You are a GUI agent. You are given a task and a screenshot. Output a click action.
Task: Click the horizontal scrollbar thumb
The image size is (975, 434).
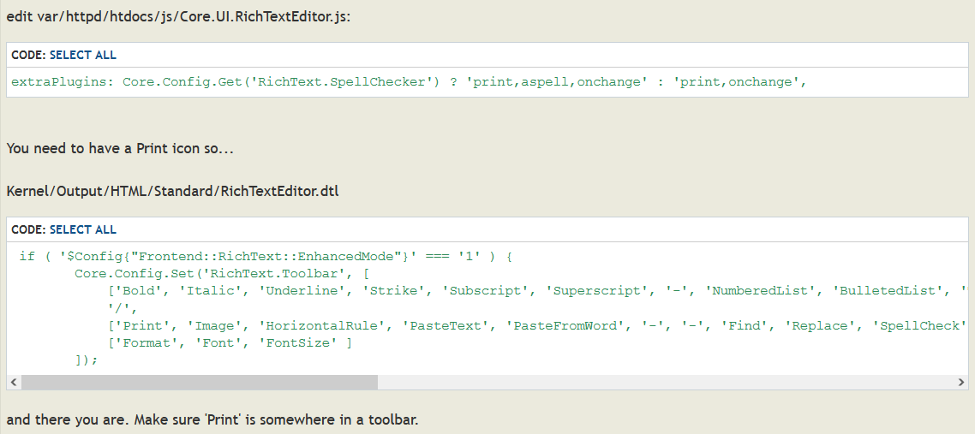point(199,382)
